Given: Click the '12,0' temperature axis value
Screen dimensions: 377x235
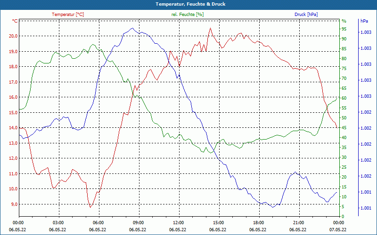Looking at the screenshot, I should click(13, 158).
